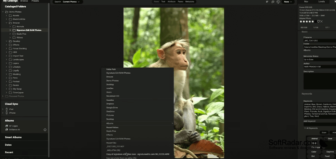Add the Daytime AI keyword tag
336x159 pixels.
(330, 152)
